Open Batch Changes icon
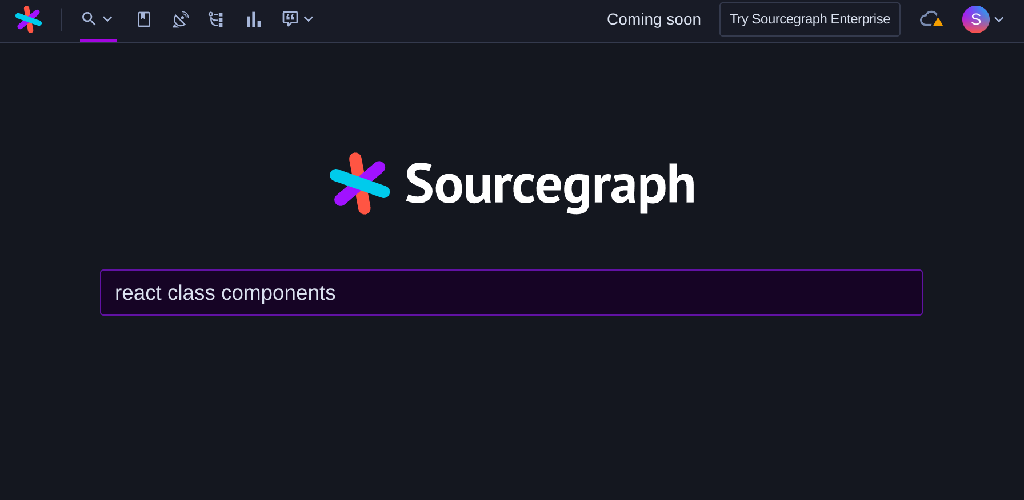The width and height of the screenshot is (1024, 500). click(216, 19)
